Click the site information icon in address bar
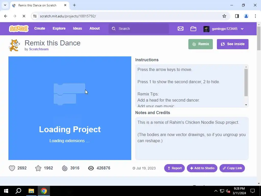Viewport: 261px width, 196px height. click(x=35, y=16)
